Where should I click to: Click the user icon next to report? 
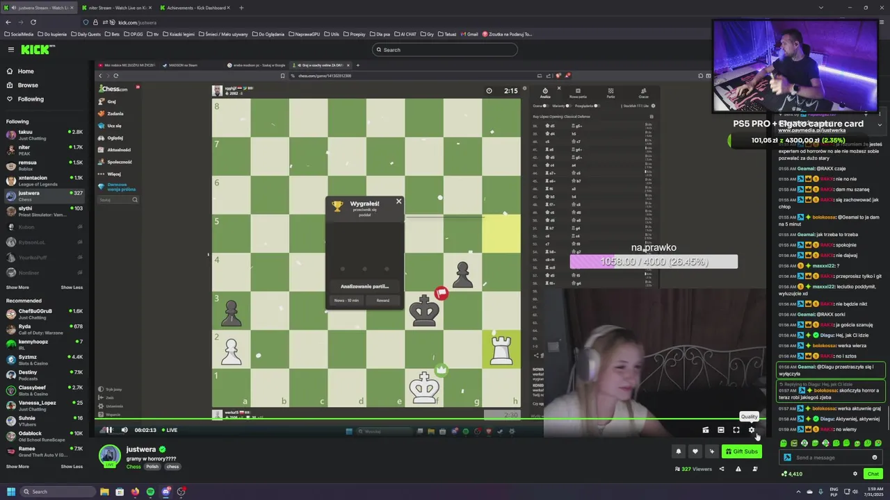[x=755, y=469]
